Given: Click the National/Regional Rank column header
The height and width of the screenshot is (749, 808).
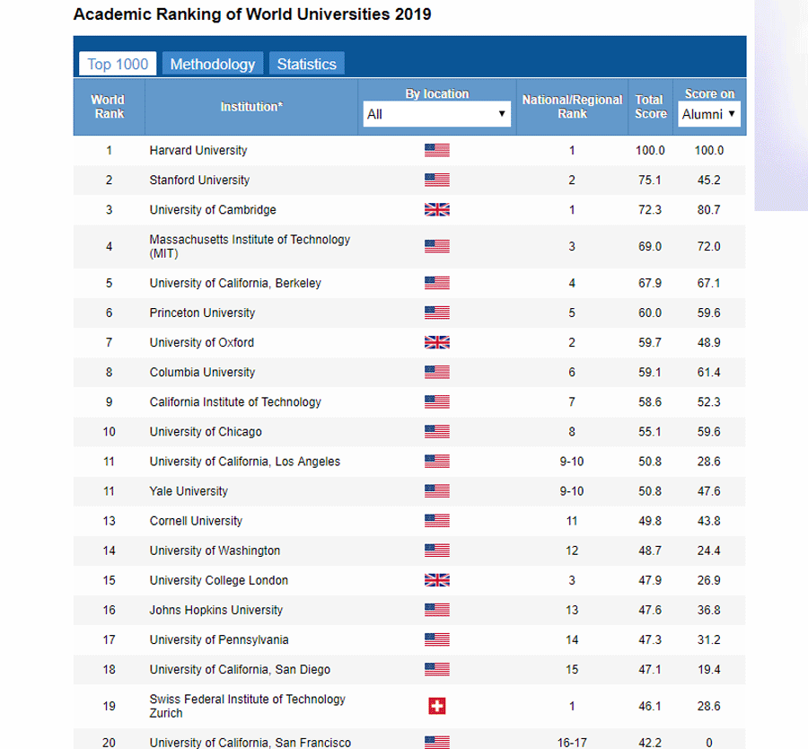Looking at the screenshot, I should pyautogui.click(x=572, y=107).
